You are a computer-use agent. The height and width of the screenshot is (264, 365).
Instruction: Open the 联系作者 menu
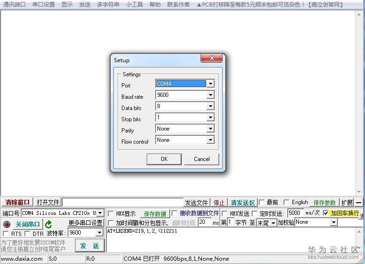(x=179, y=4)
